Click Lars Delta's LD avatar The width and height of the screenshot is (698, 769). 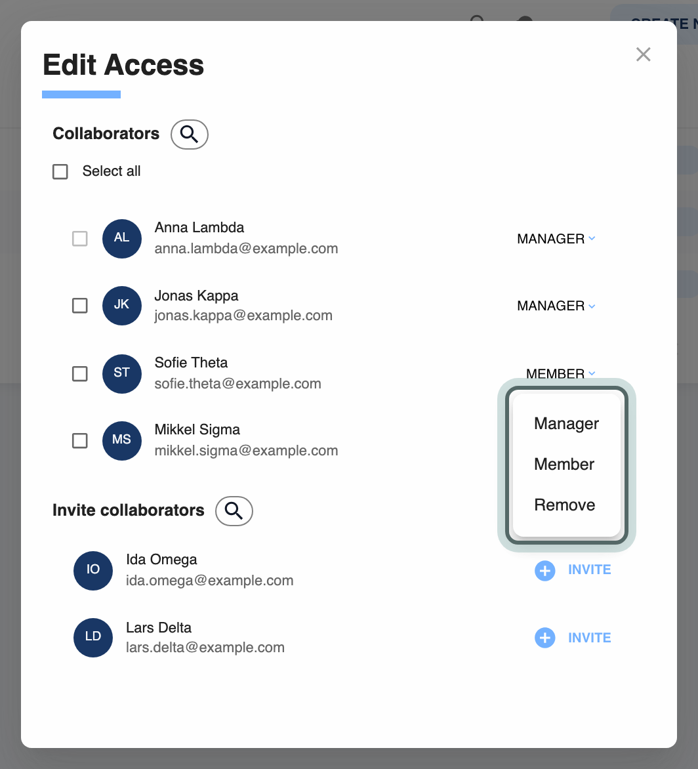pos(93,638)
